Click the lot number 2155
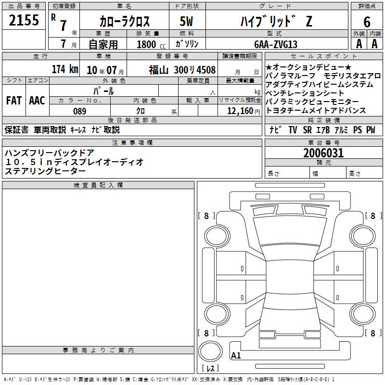The image size is (385, 385). (x=24, y=20)
